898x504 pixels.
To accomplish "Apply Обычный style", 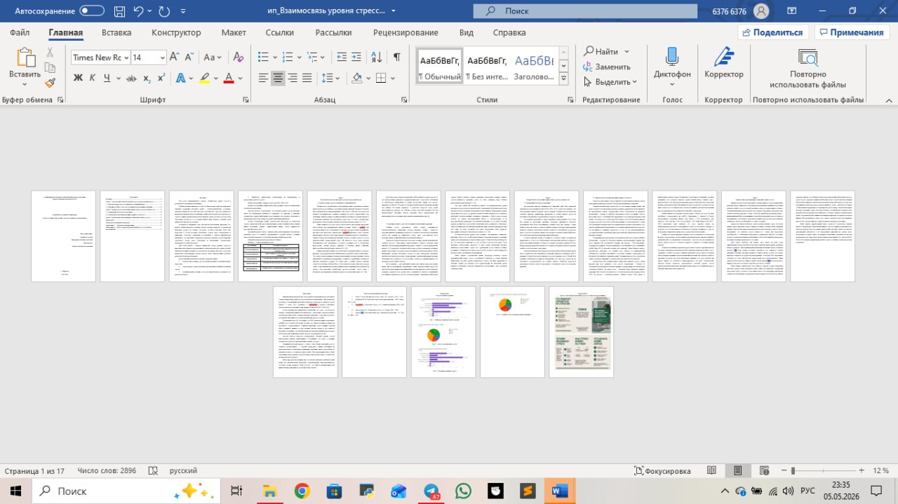I will click(439, 67).
